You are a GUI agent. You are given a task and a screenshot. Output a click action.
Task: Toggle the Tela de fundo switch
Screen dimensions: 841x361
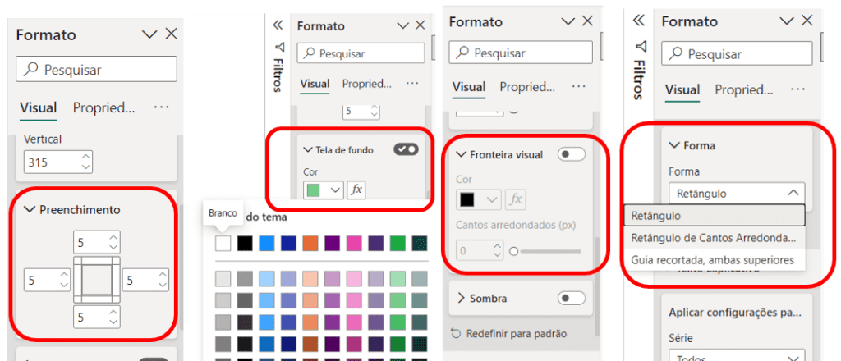(x=406, y=149)
